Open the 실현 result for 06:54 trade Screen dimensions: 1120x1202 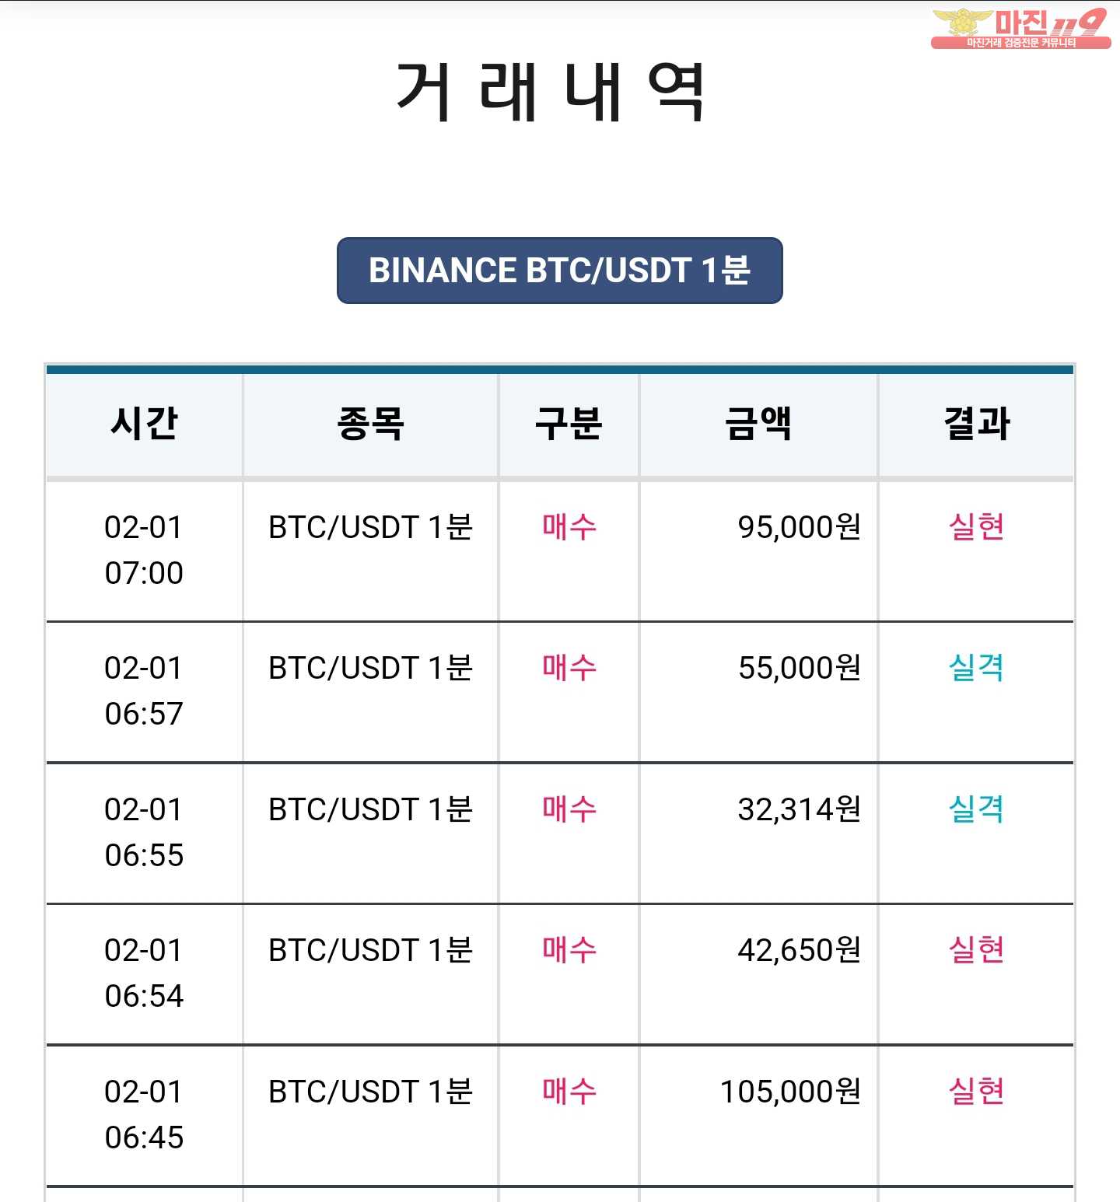tap(976, 950)
